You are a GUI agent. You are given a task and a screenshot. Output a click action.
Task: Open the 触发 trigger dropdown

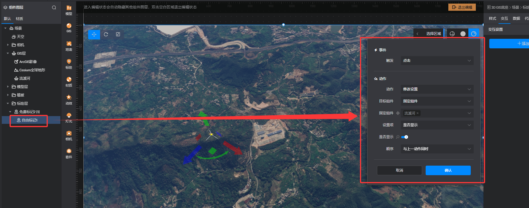pyautogui.click(x=437, y=61)
